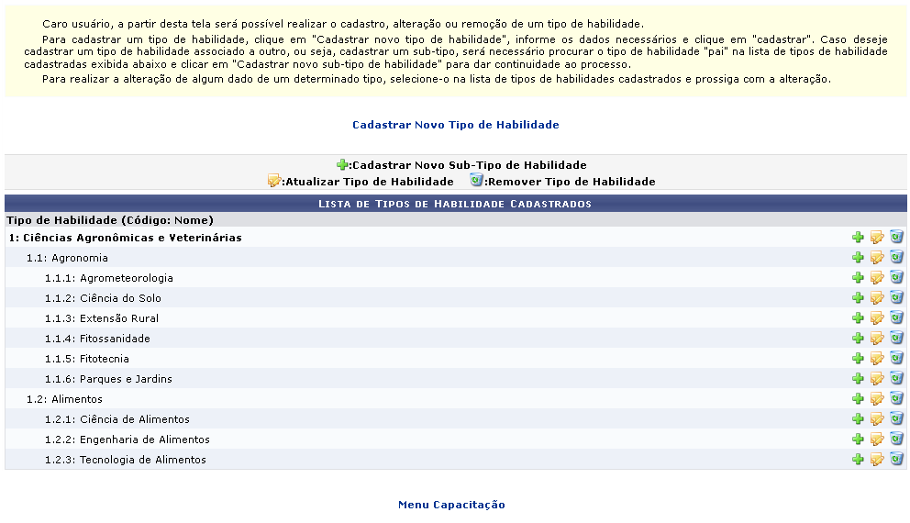Edit Engenharia de Alimentos skill type

point(877,440)
